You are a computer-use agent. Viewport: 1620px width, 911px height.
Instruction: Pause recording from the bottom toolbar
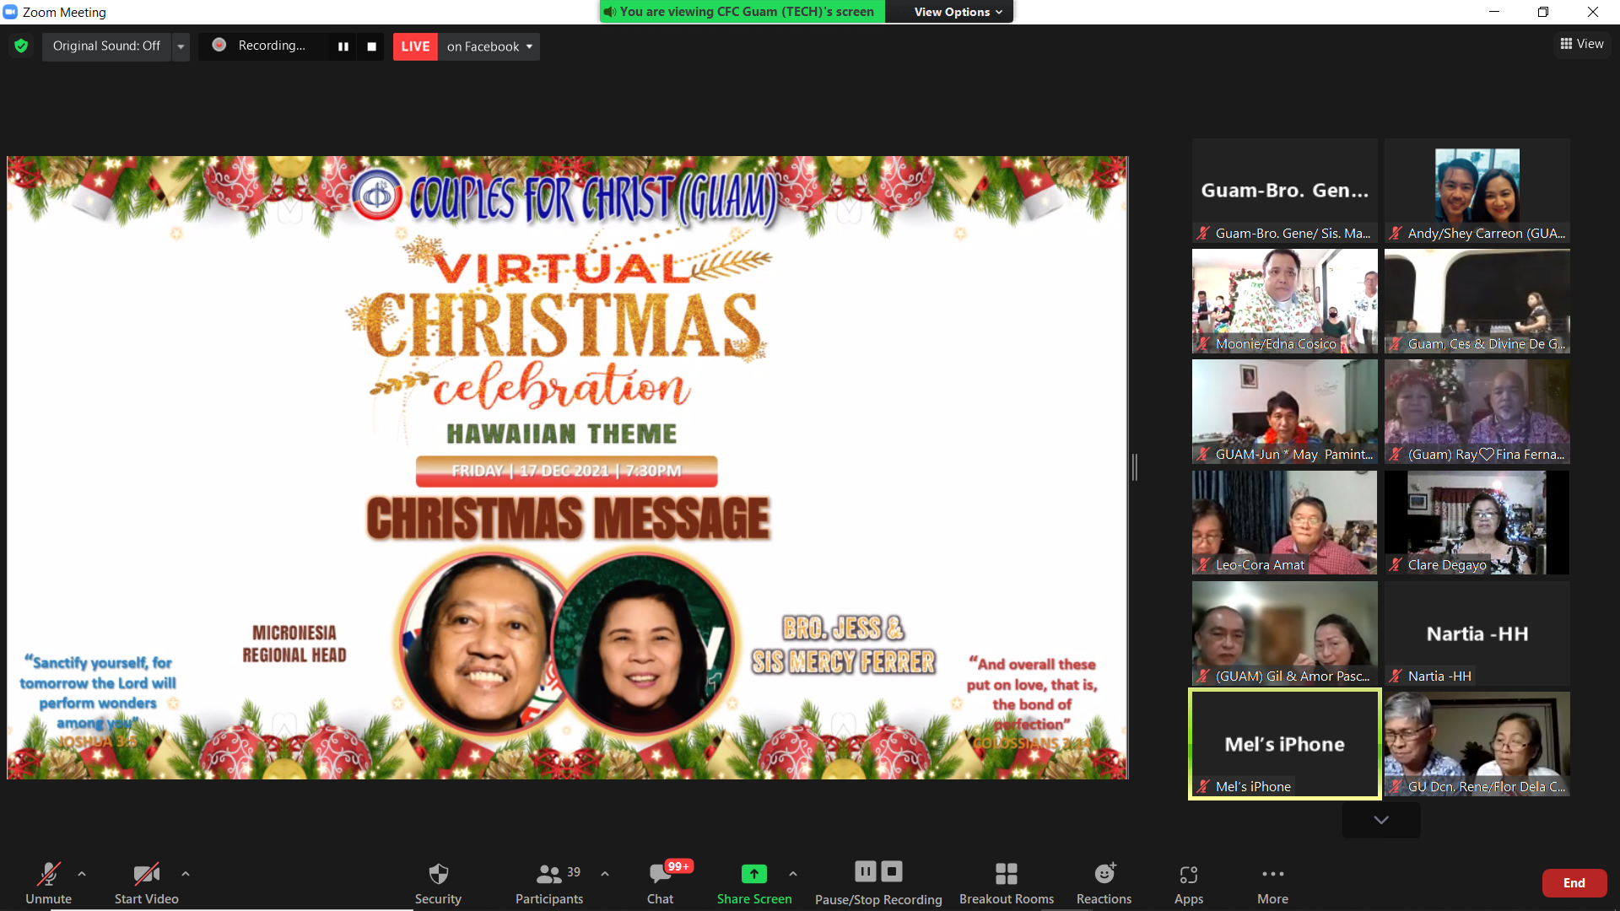coord(866,871)
